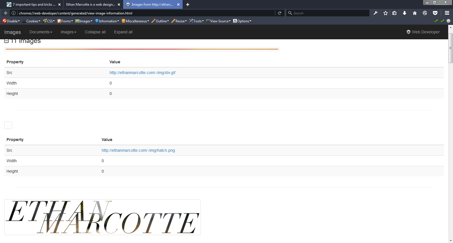This screenshot has width=453, height=243.
Task: Open the hatch.png image source link
Action: 138,150
